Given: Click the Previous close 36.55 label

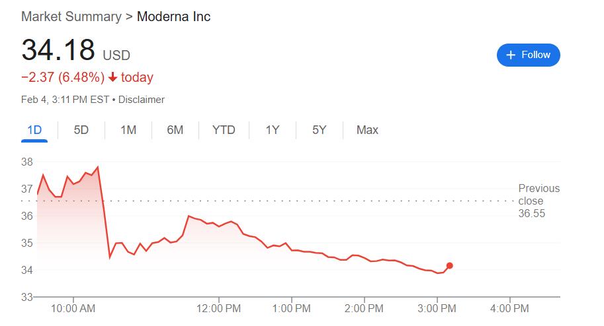Looking at the screenshot, I should click(x=538, y=201).
